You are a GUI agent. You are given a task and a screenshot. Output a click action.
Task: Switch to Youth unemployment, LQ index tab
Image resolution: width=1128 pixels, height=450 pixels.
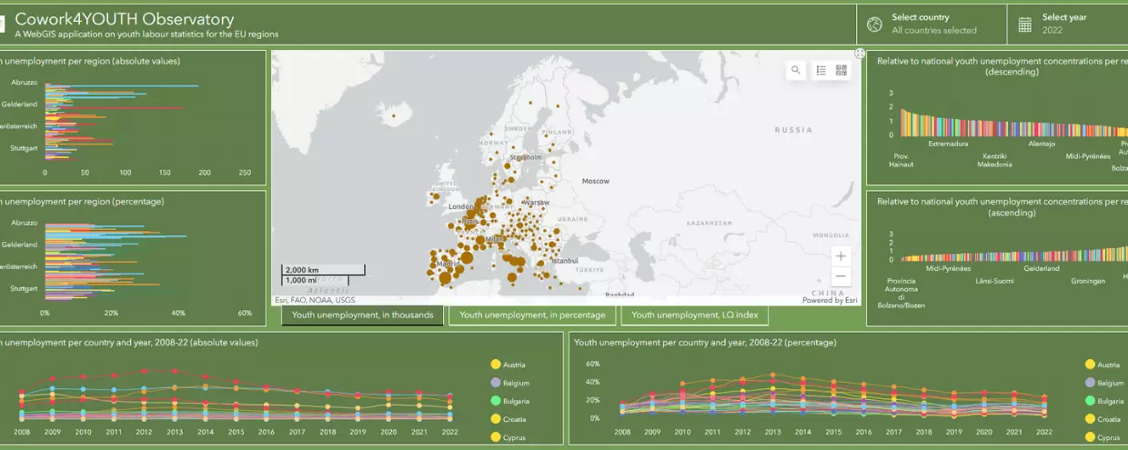pyautogui.click(x=694, y=315)
